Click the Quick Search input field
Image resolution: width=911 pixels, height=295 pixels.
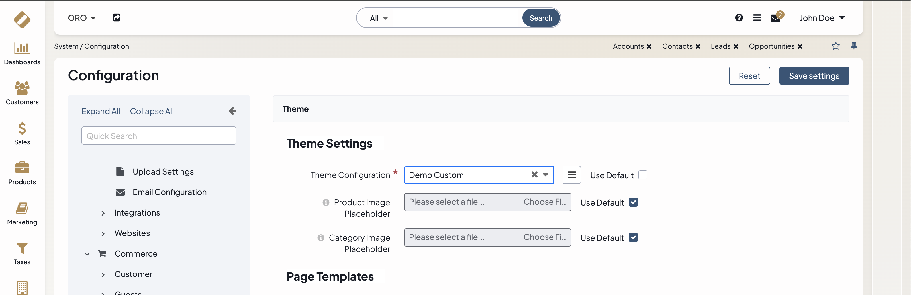click(x=159, y=136)
